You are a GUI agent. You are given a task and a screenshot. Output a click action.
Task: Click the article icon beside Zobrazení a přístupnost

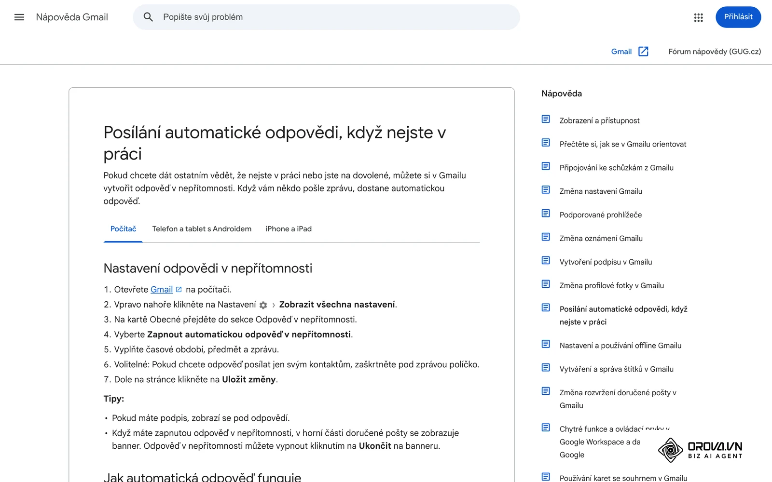[x=546, y=119]
